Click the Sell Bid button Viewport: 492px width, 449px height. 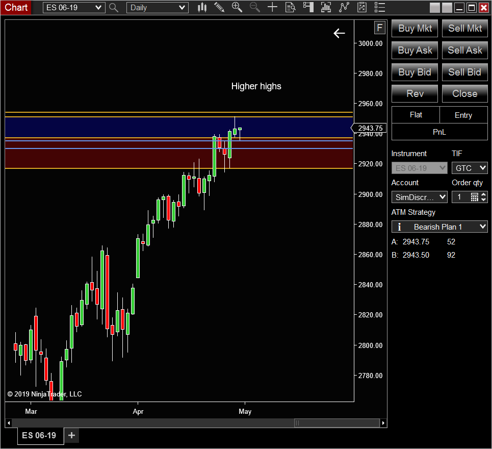coord(464,72)
